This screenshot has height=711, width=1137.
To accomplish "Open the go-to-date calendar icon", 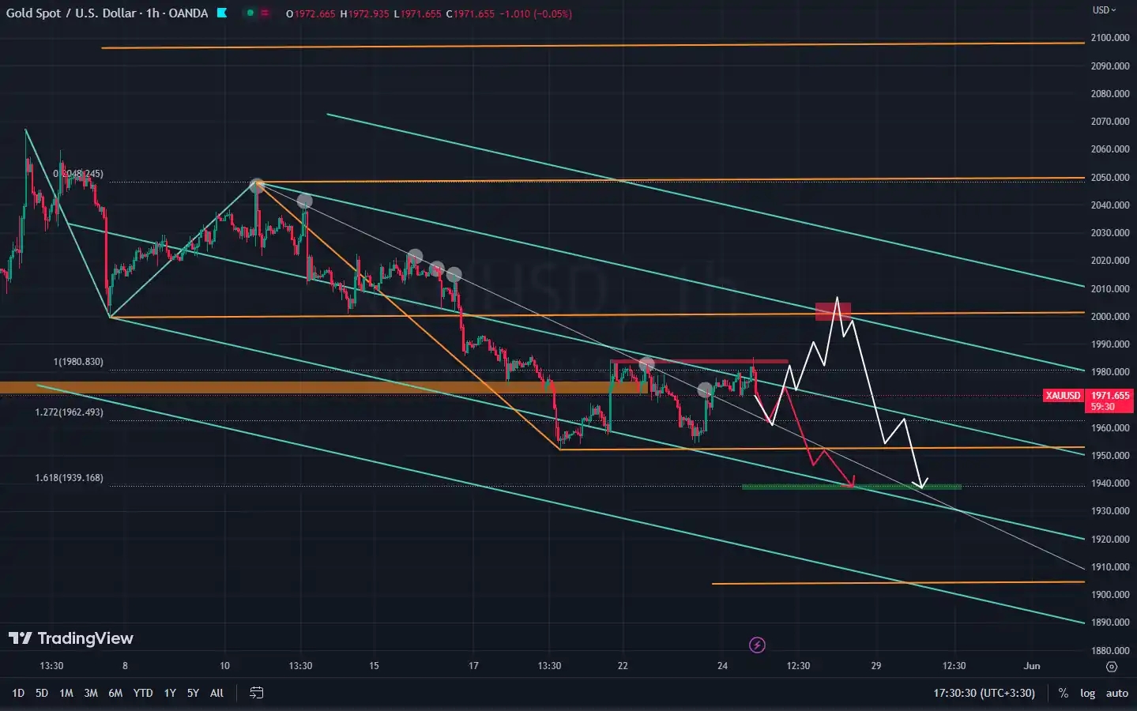I will [257, 693].
